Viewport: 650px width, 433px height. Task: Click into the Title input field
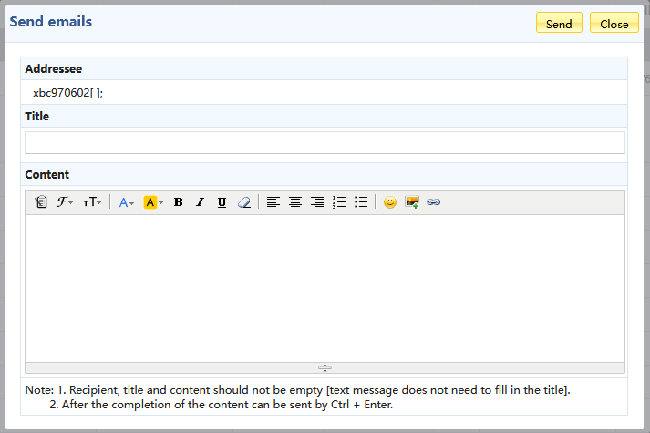pos(325,143)
